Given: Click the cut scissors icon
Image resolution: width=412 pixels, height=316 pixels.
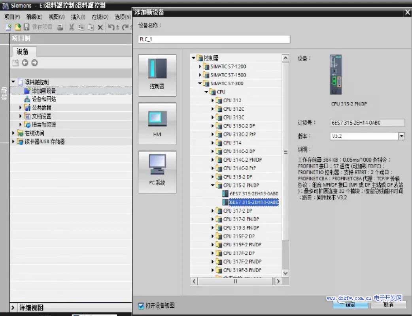Looking at the screenshot, I should 72,27.
